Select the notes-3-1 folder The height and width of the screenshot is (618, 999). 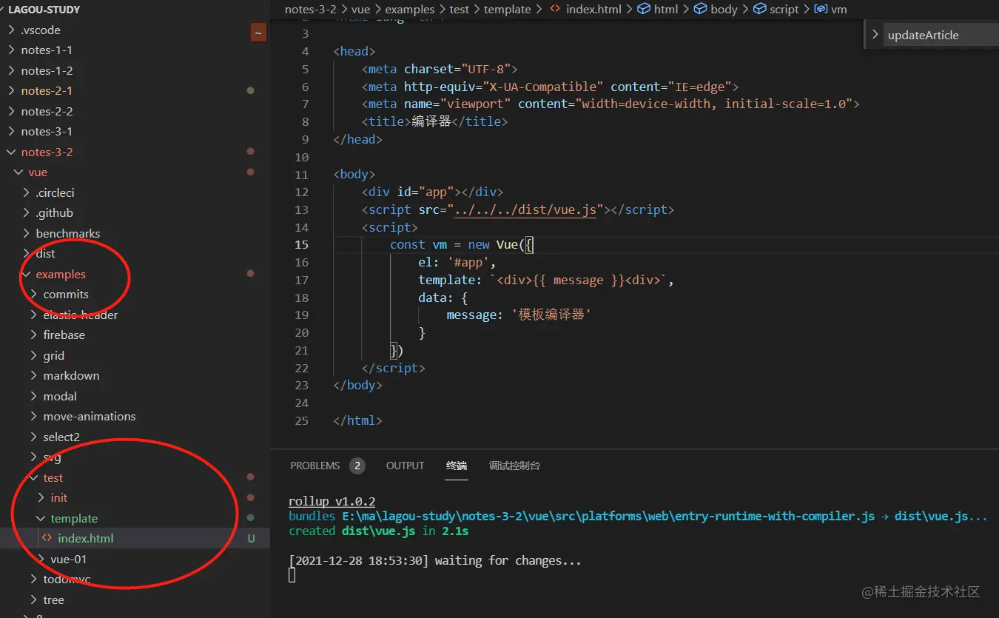click(47, 132)
